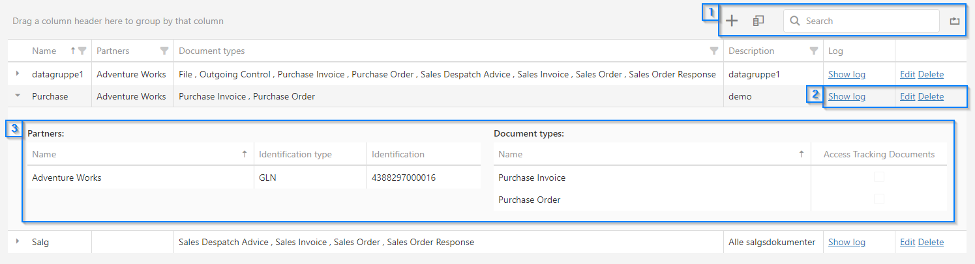This screenshot has width=975, height=264.
Task: Click the magnifier icon in search box
Action: (795, 21)
